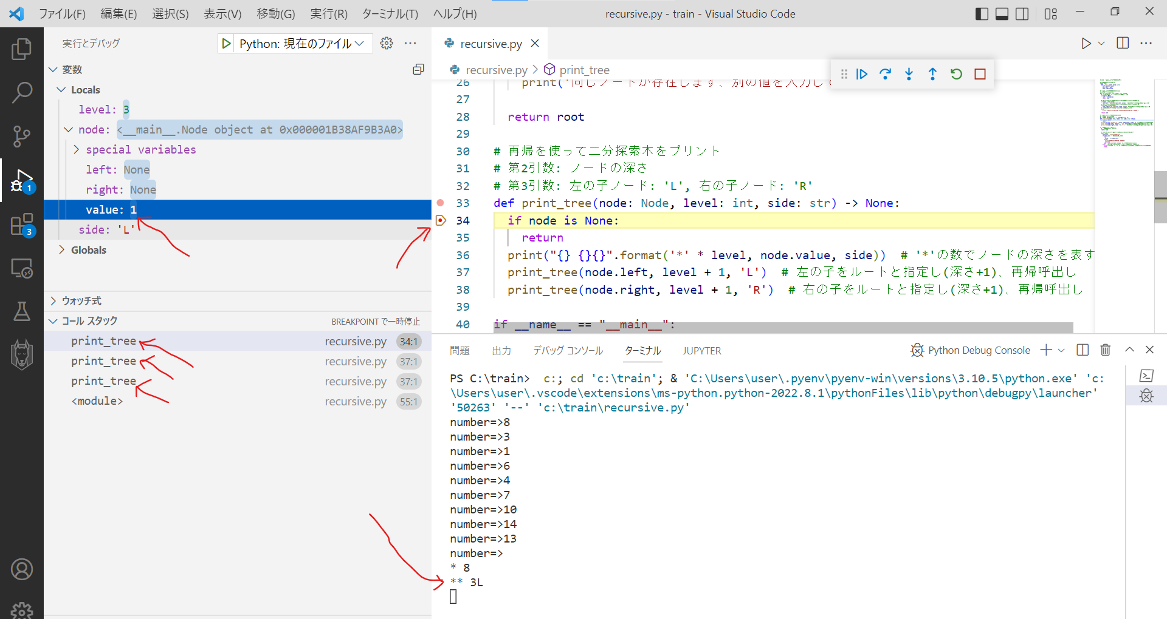Select print_tree in the editor breadcrumb

pyautogui.click(x=585, y=69)
